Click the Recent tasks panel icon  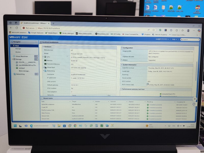coord(42,98)
